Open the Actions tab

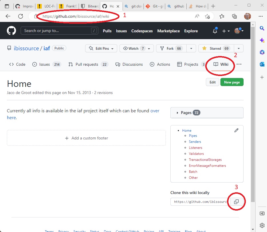coord(160,64)
